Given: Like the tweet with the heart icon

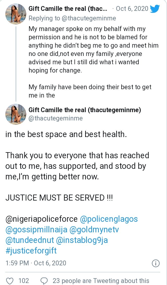Looking at the screenshot, I should click(x=10, y=281).
